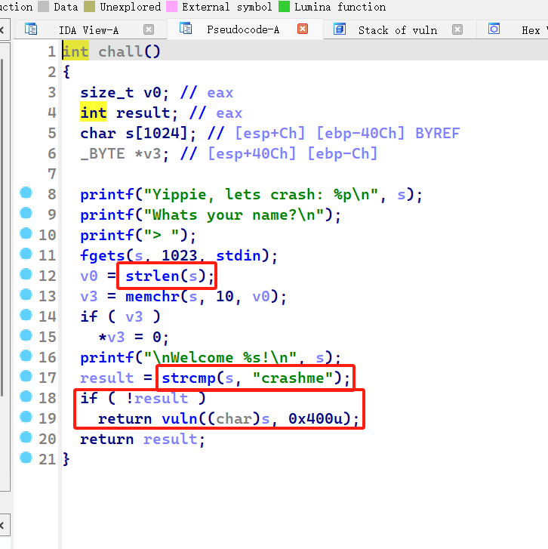This screenshot has height=549, width=548.
Task: Click the [esp+40Ch] [ebp-Ch] comment
Action: [293, 154]
